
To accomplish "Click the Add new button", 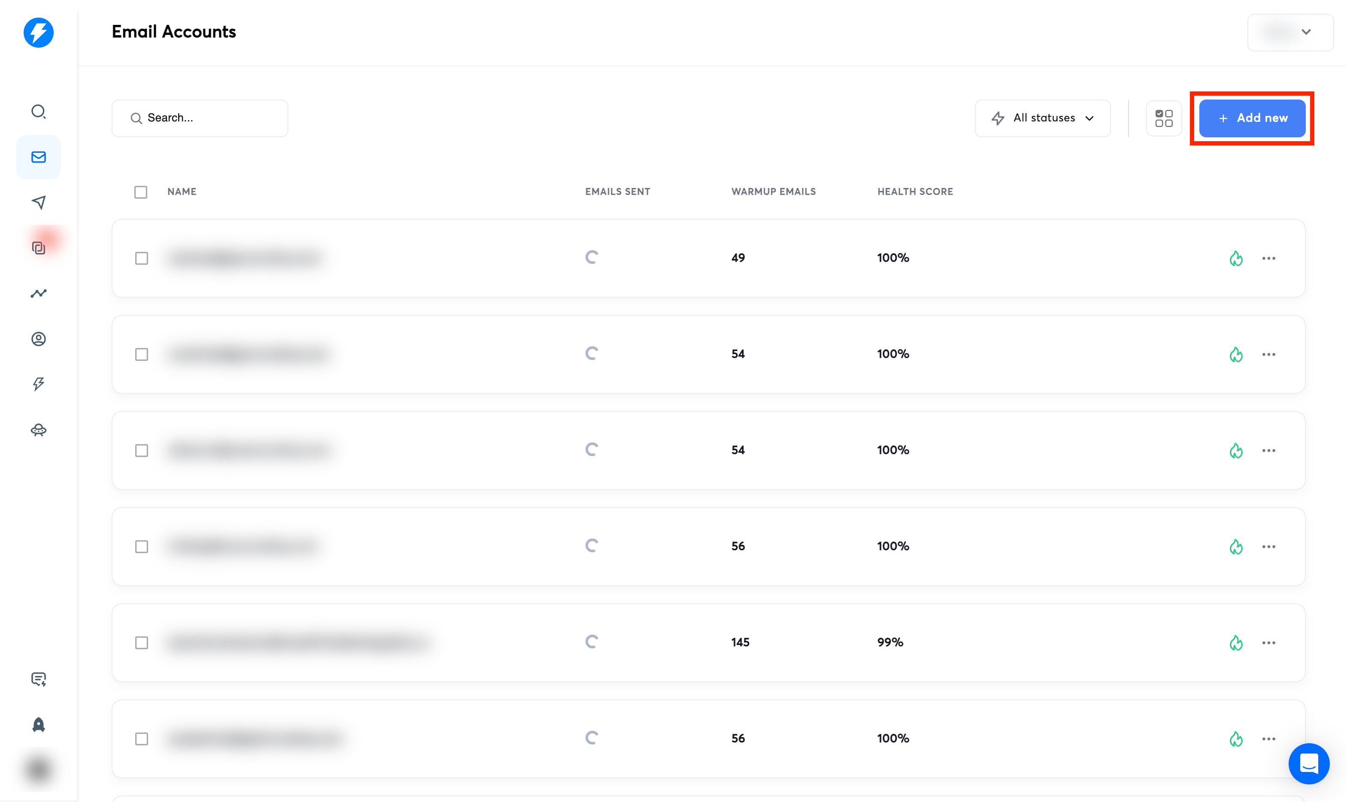I will pos(1252,118).
